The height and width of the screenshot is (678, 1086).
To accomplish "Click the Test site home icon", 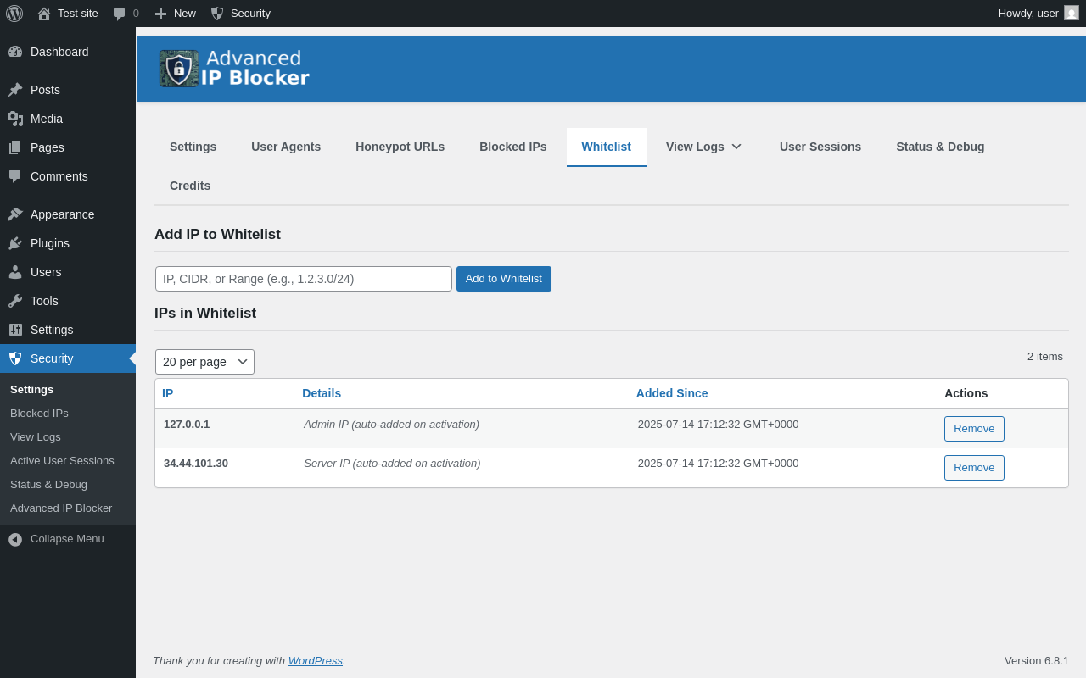I will pyautogui.click(x=44, y=14).
